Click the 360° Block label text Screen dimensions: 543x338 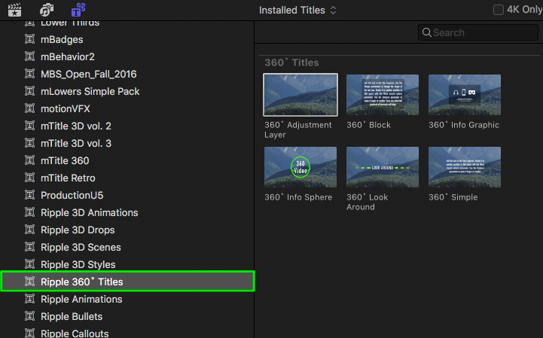(368, 125)
